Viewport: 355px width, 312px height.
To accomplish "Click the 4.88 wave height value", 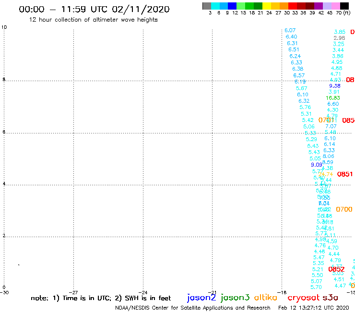I will pyautogui.click(x=337, y=68).
